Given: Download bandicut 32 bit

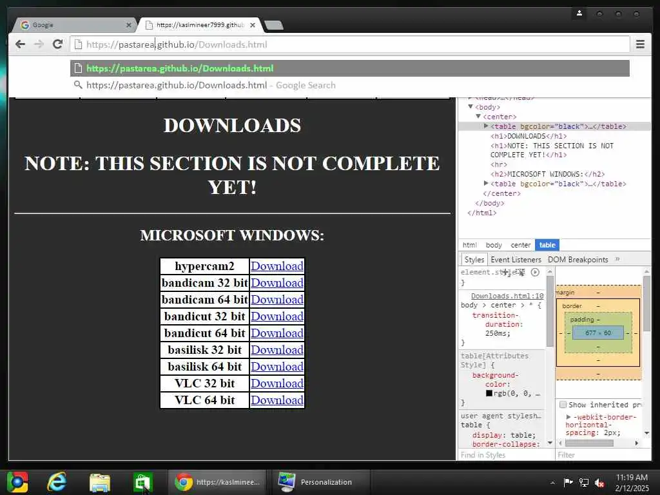Looking at the screenshot, I should coord(277,316).
